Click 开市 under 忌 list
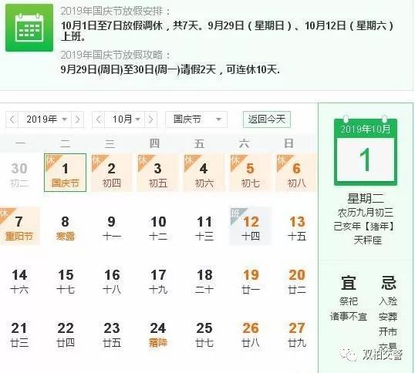Screen dimensions: 415x373 click(x=388, y=331)
